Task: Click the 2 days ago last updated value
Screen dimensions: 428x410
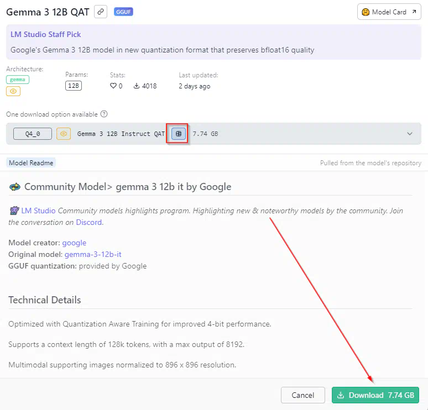Action: pos(194,86)
